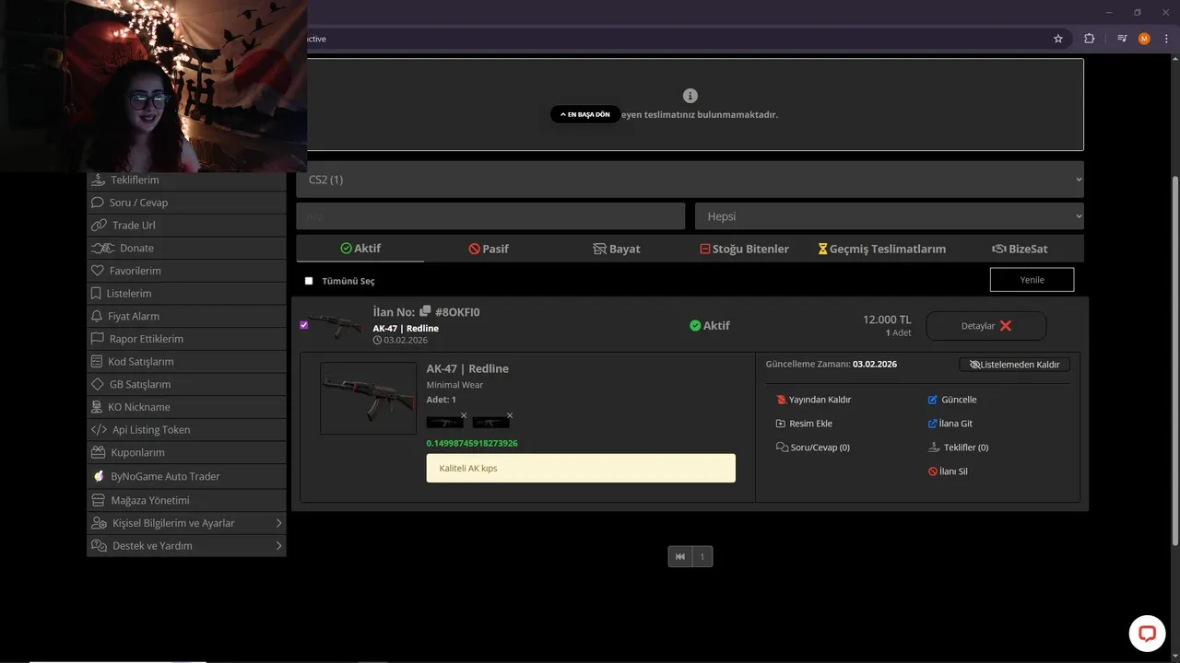Open the live chat support bubble
This screenshot has width=1180, height=663.
[1147, 633]
